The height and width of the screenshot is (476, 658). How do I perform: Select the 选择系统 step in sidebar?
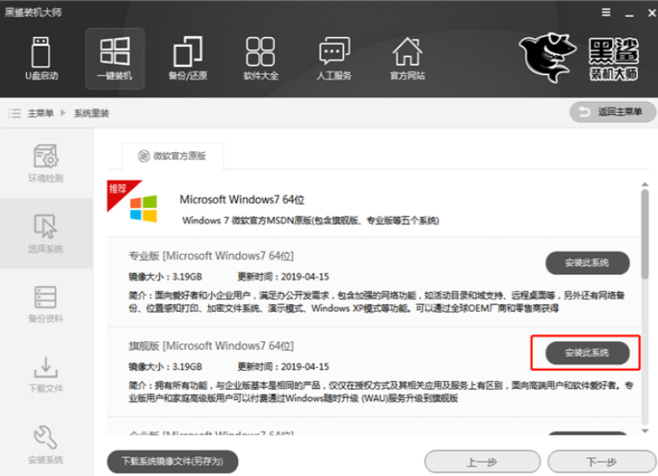click(46, 233)
